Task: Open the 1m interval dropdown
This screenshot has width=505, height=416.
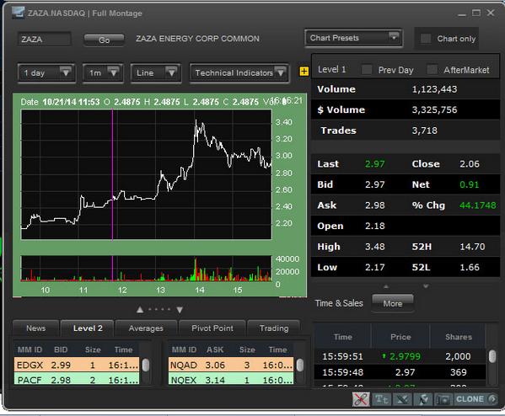Action: tap(103, 73)
